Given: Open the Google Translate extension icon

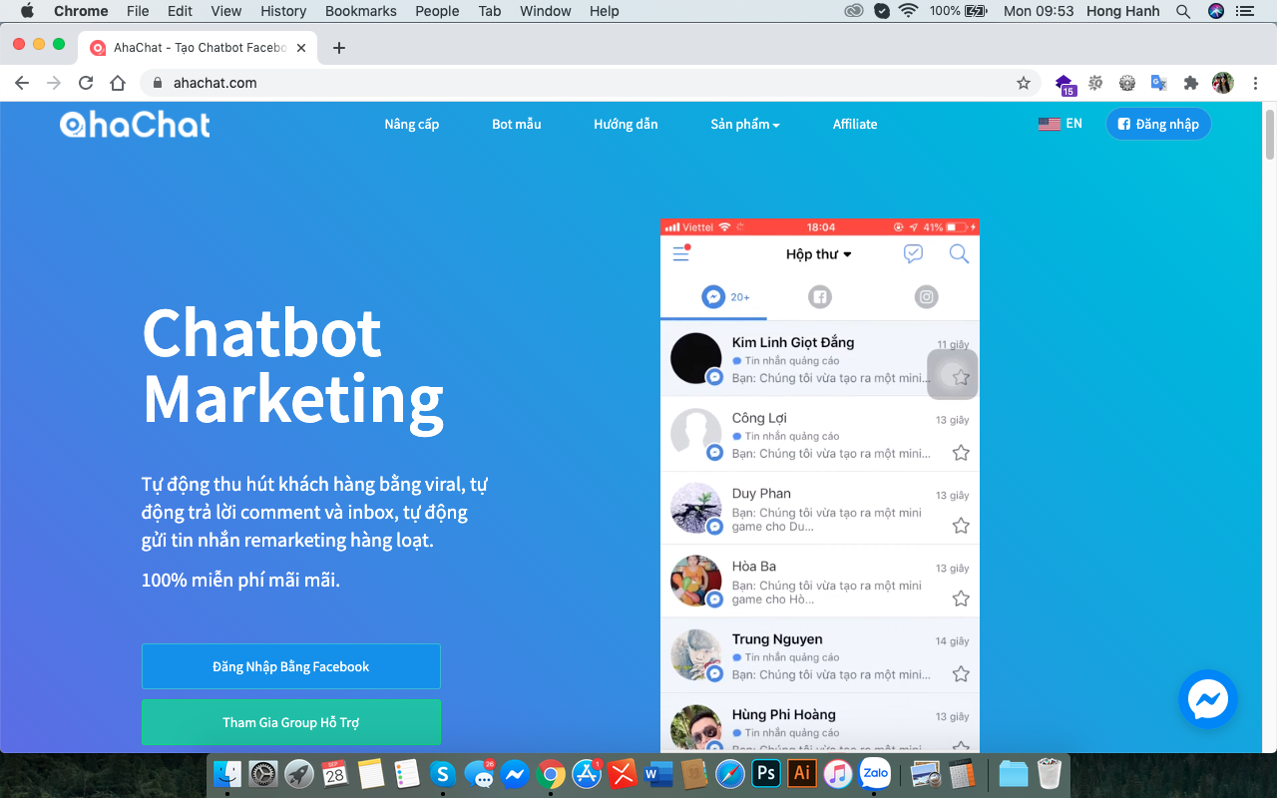Looking at the screenshot, I should coord(1158,83).
